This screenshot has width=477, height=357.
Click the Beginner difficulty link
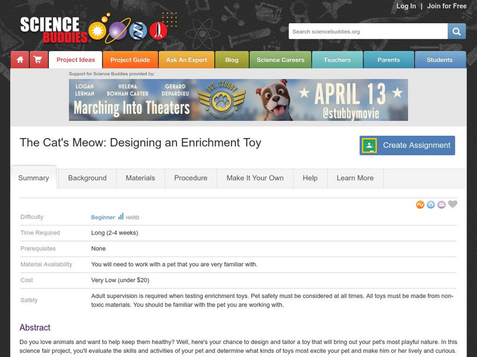(x=103, y=217)
